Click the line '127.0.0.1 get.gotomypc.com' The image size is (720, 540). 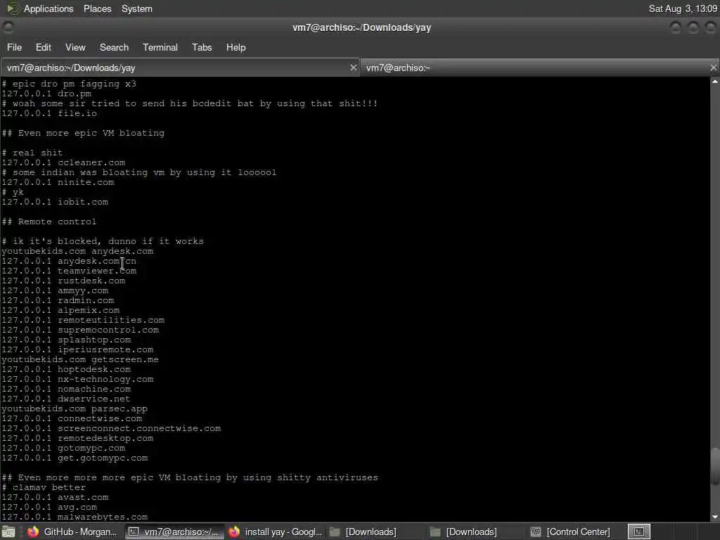click(x=75, y=458)
